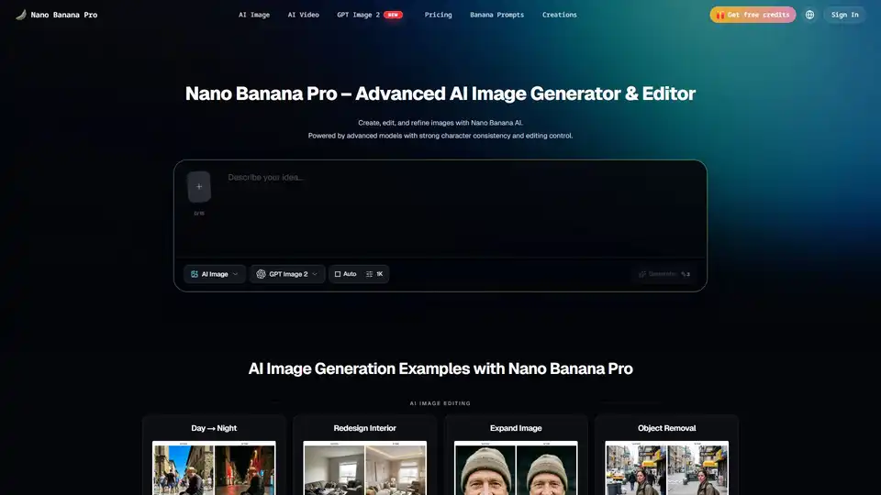
Task: Focus the Describe your idea prompt field
Action: [461, 211]
